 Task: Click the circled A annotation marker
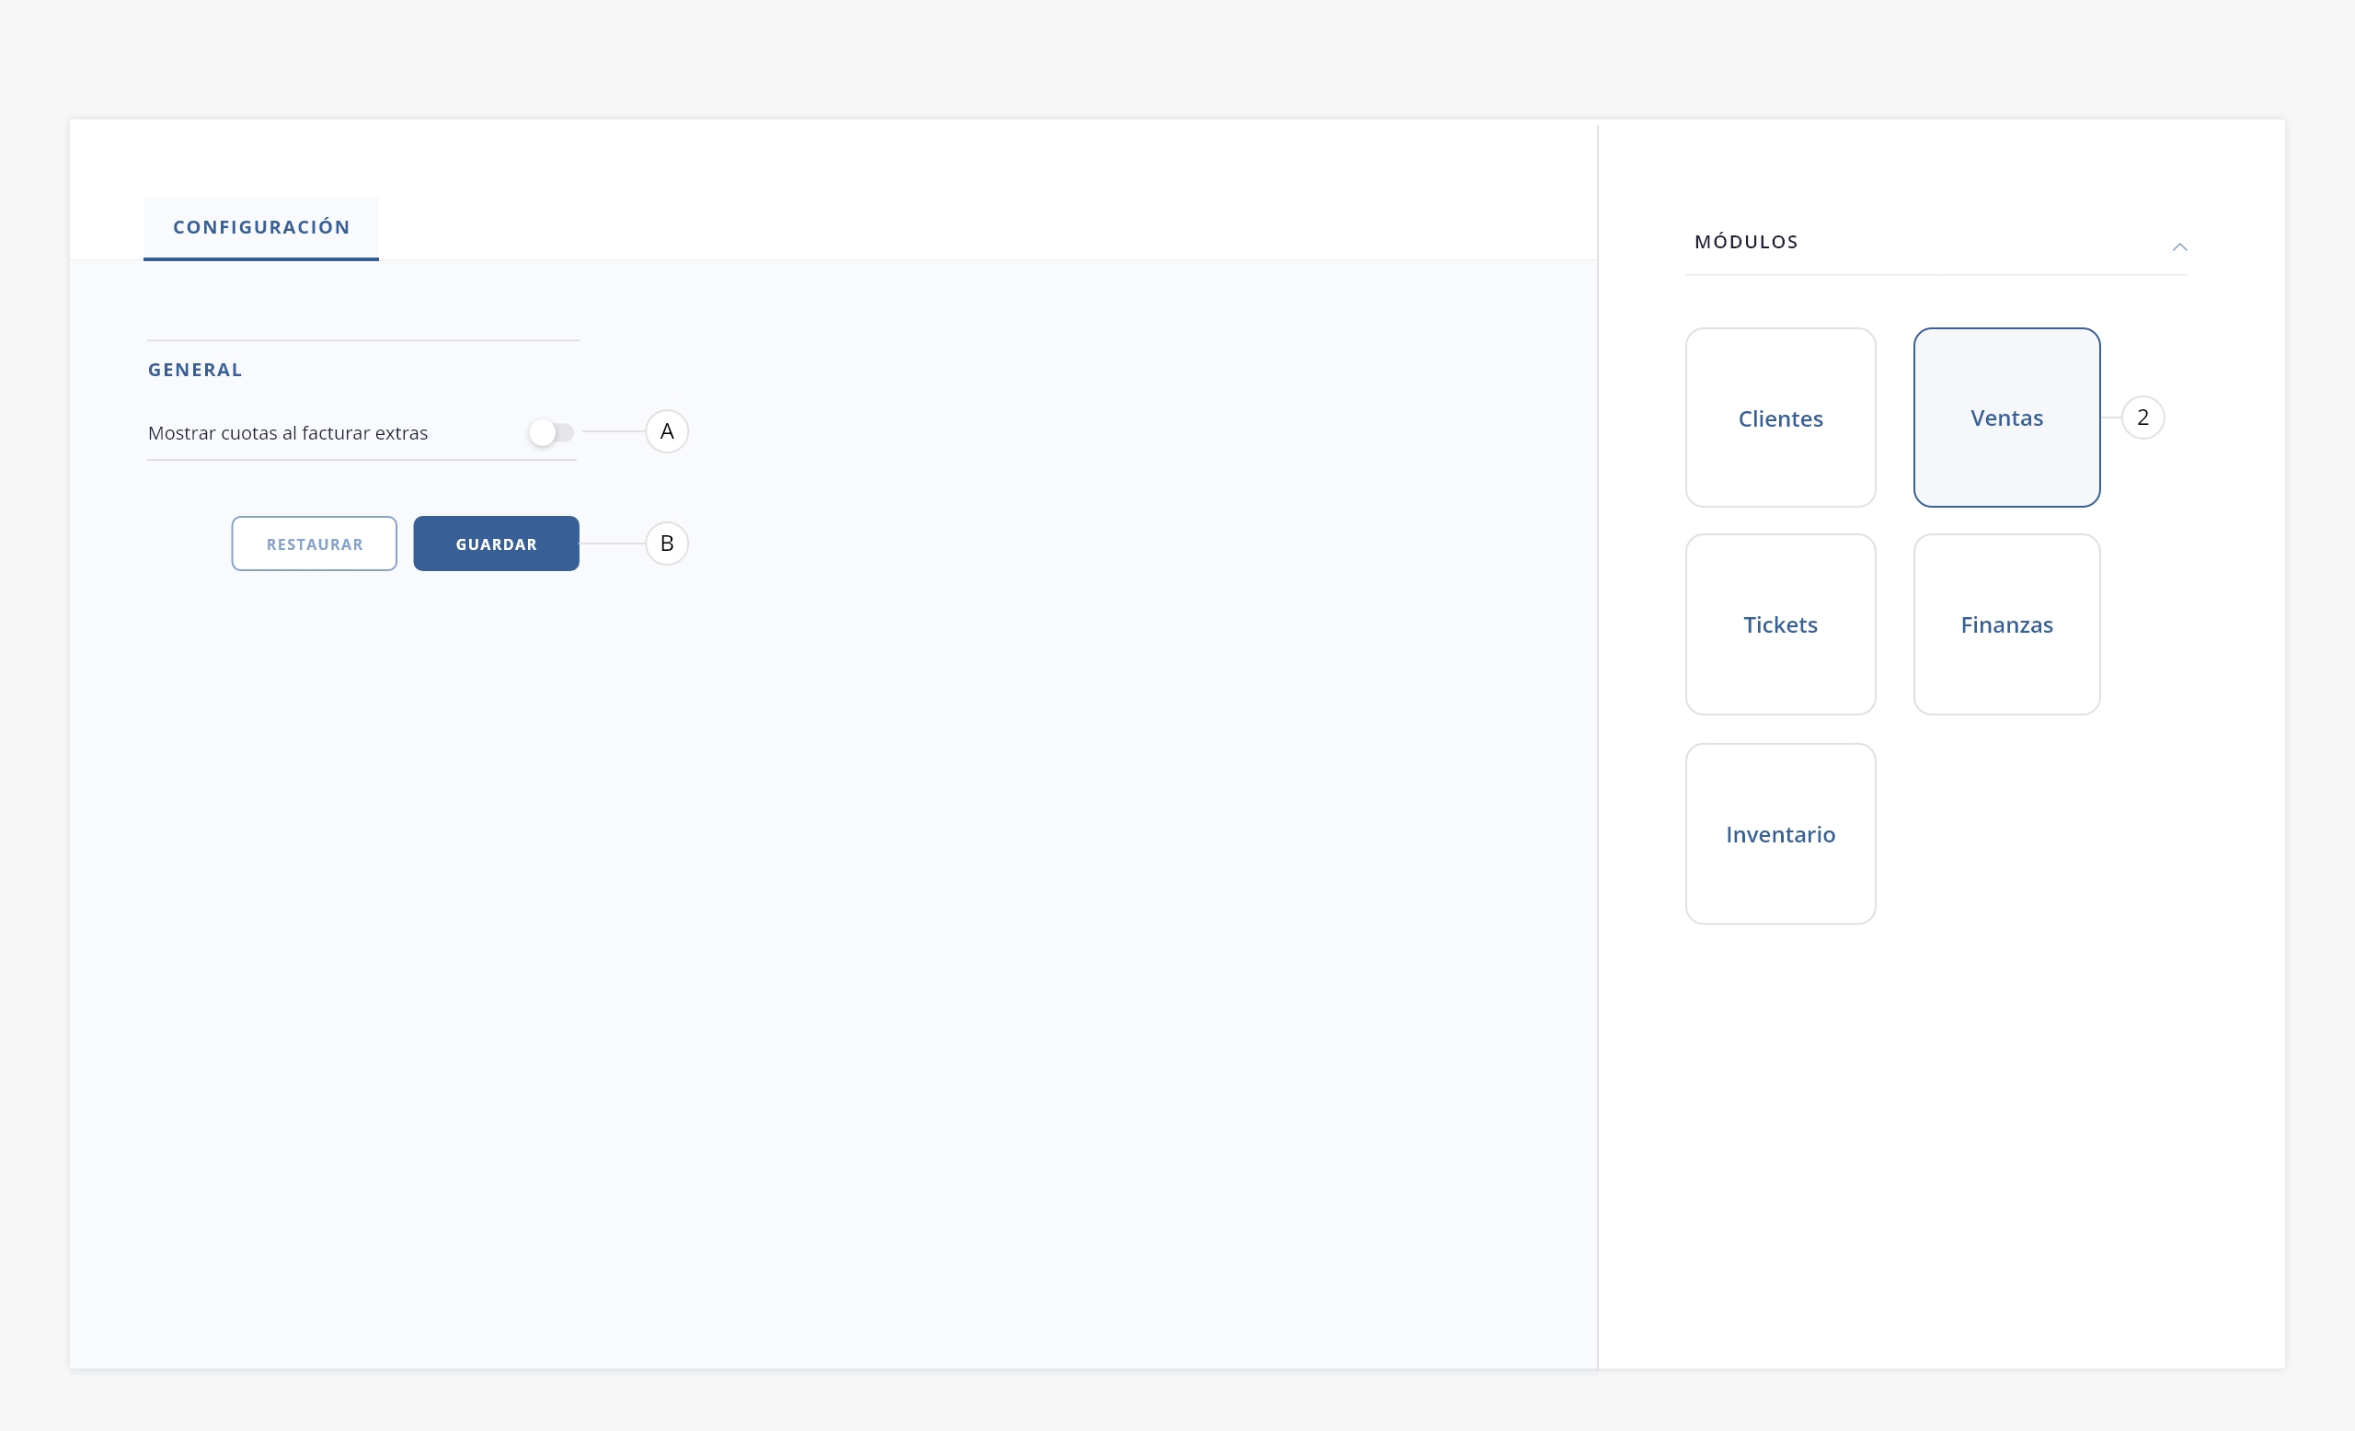click(666, 432)
